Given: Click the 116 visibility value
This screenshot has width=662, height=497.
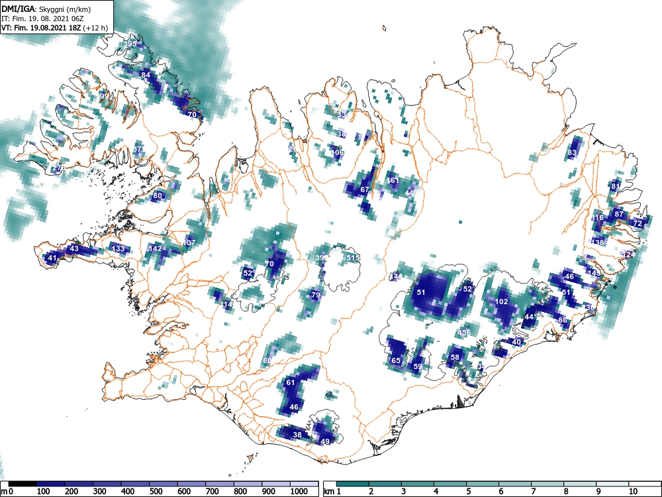Looking at the screenshot, I should (x=597, y=217).
